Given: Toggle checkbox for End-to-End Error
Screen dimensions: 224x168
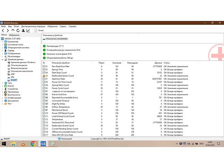Looking at the screenshot, I should point(44,94).
